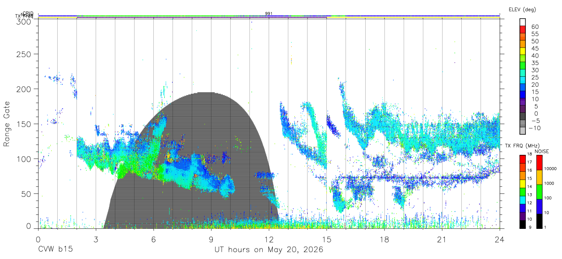Image resolution: width=562 pixels, height=259 pixels.
Task: Click the '200' tick on Range Gate axis
Action: point(24,89)
